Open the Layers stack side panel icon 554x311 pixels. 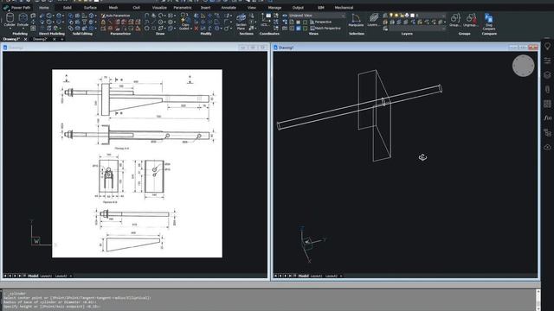click(x=547, y=75)
